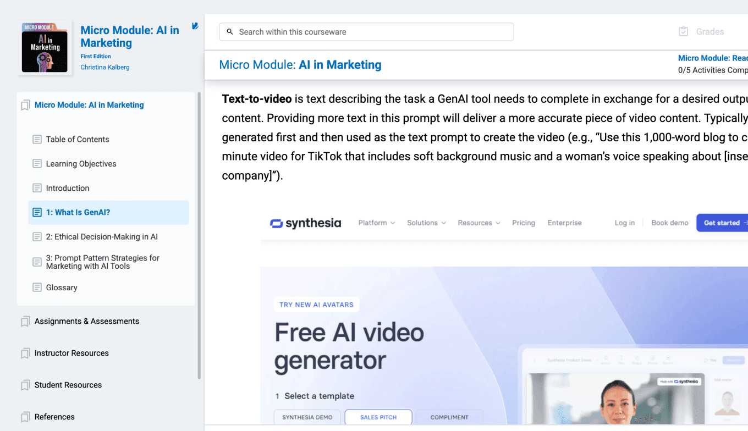Screen dimensions: 748x431
Task: Click the TRY NEW AI AVATARS badge
Action: (x=316, y=305)
